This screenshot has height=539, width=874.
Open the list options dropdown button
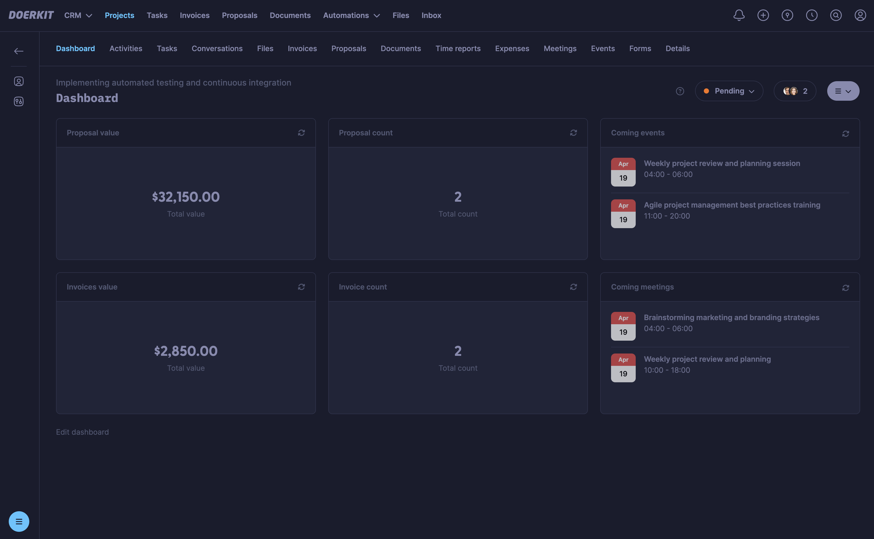(843, 91)
